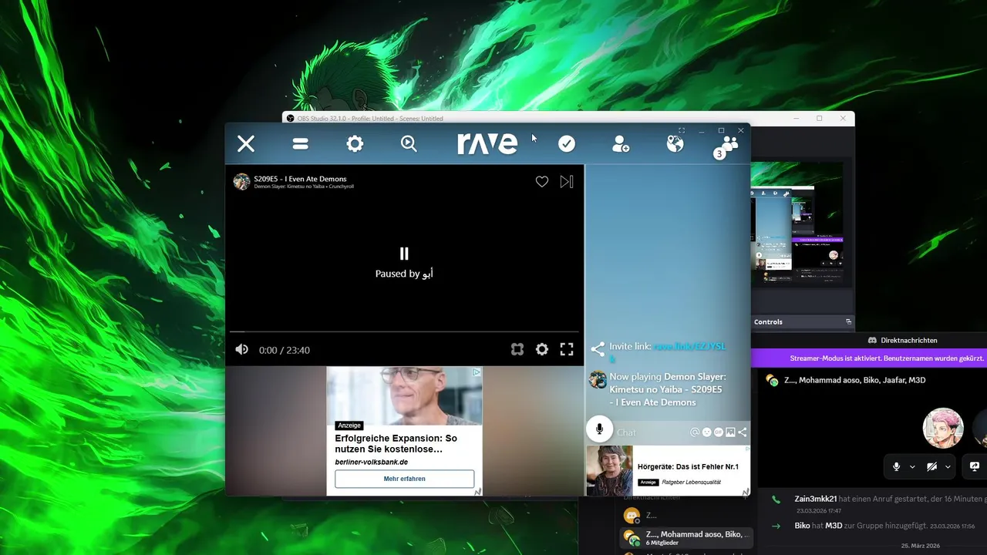
Task: Click the video progress bar
Action: [404, 331]
